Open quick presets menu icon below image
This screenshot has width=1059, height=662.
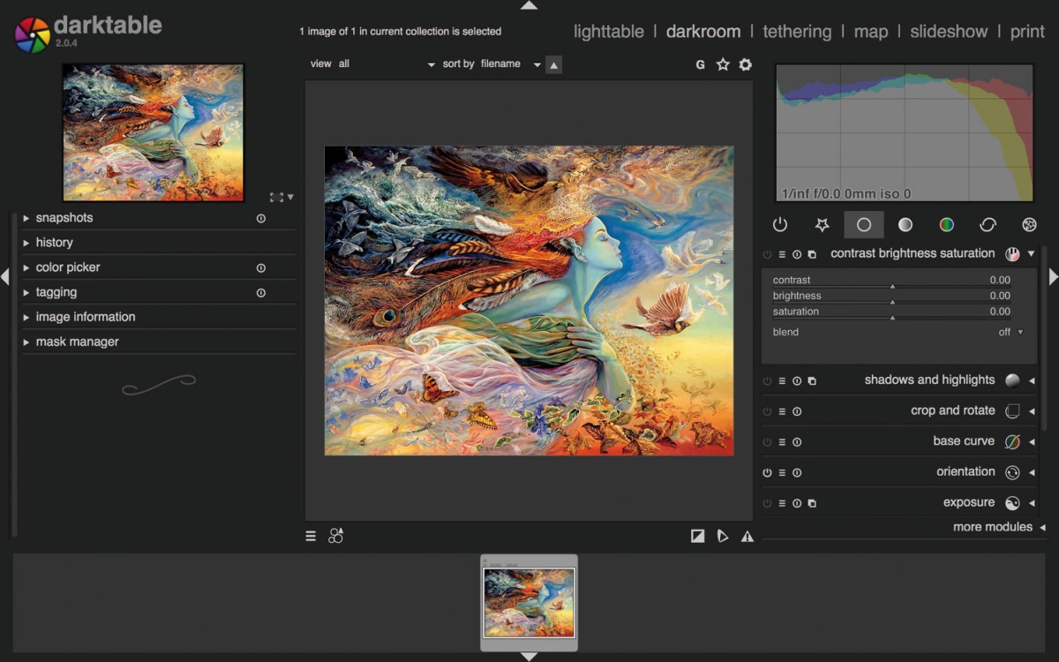click(x=311, y=536)
